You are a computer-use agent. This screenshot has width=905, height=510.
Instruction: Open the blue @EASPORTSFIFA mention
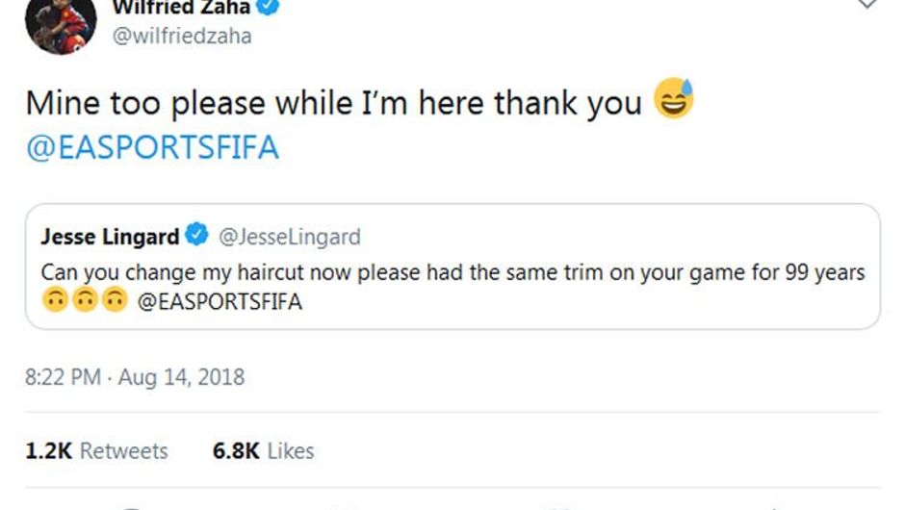[152, 147]
